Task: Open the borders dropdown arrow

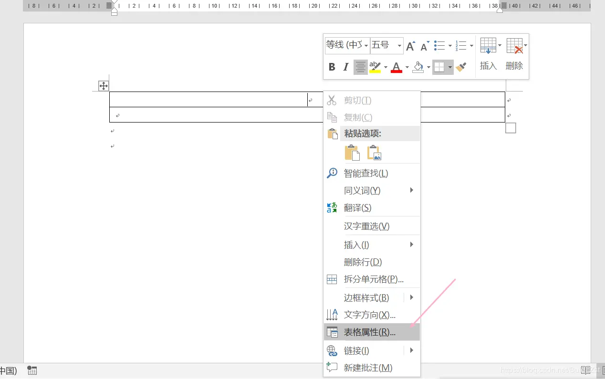Action: (x=449, y=67)
